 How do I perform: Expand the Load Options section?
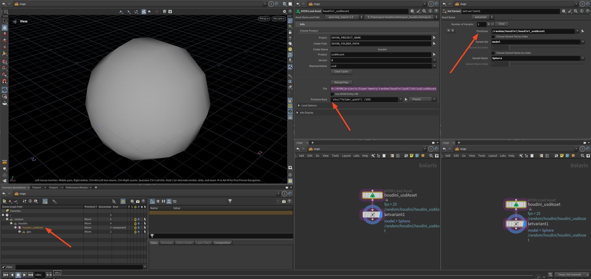point(299,105)
